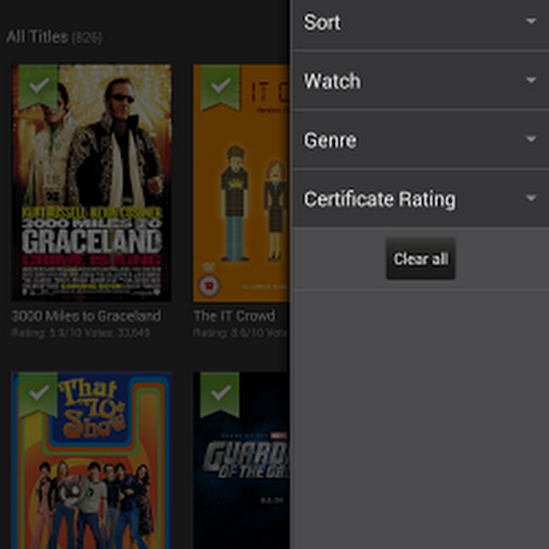Open the 3000 Miles to Graceland title link
Screen dimensions: 549x549
click(x=86, y=316)
